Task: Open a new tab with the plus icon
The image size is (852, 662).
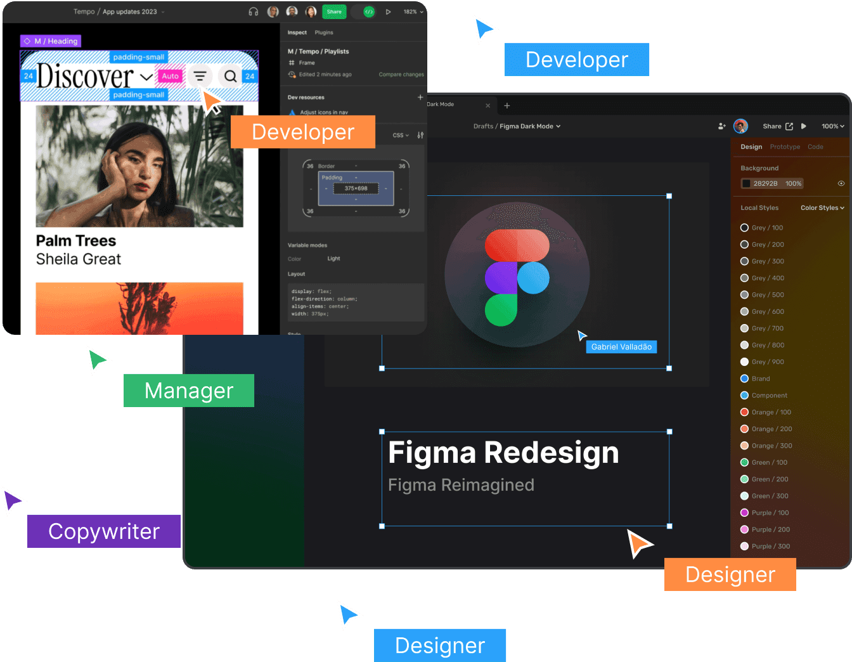Action: pos(507,105)
